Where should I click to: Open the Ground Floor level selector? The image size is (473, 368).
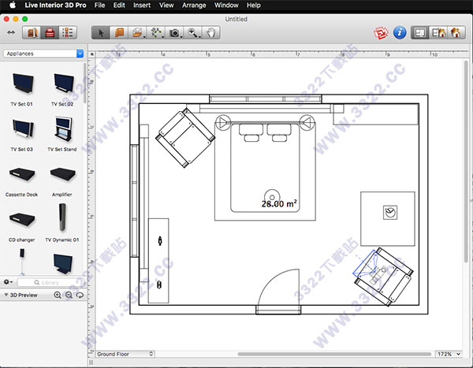[125, 354]
